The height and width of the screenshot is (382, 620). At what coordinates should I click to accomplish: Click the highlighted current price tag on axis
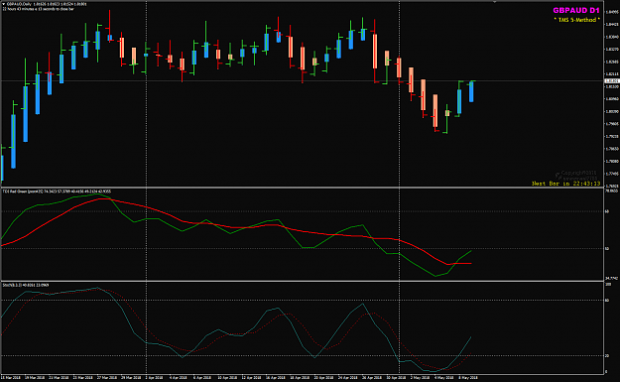point(611,80)
